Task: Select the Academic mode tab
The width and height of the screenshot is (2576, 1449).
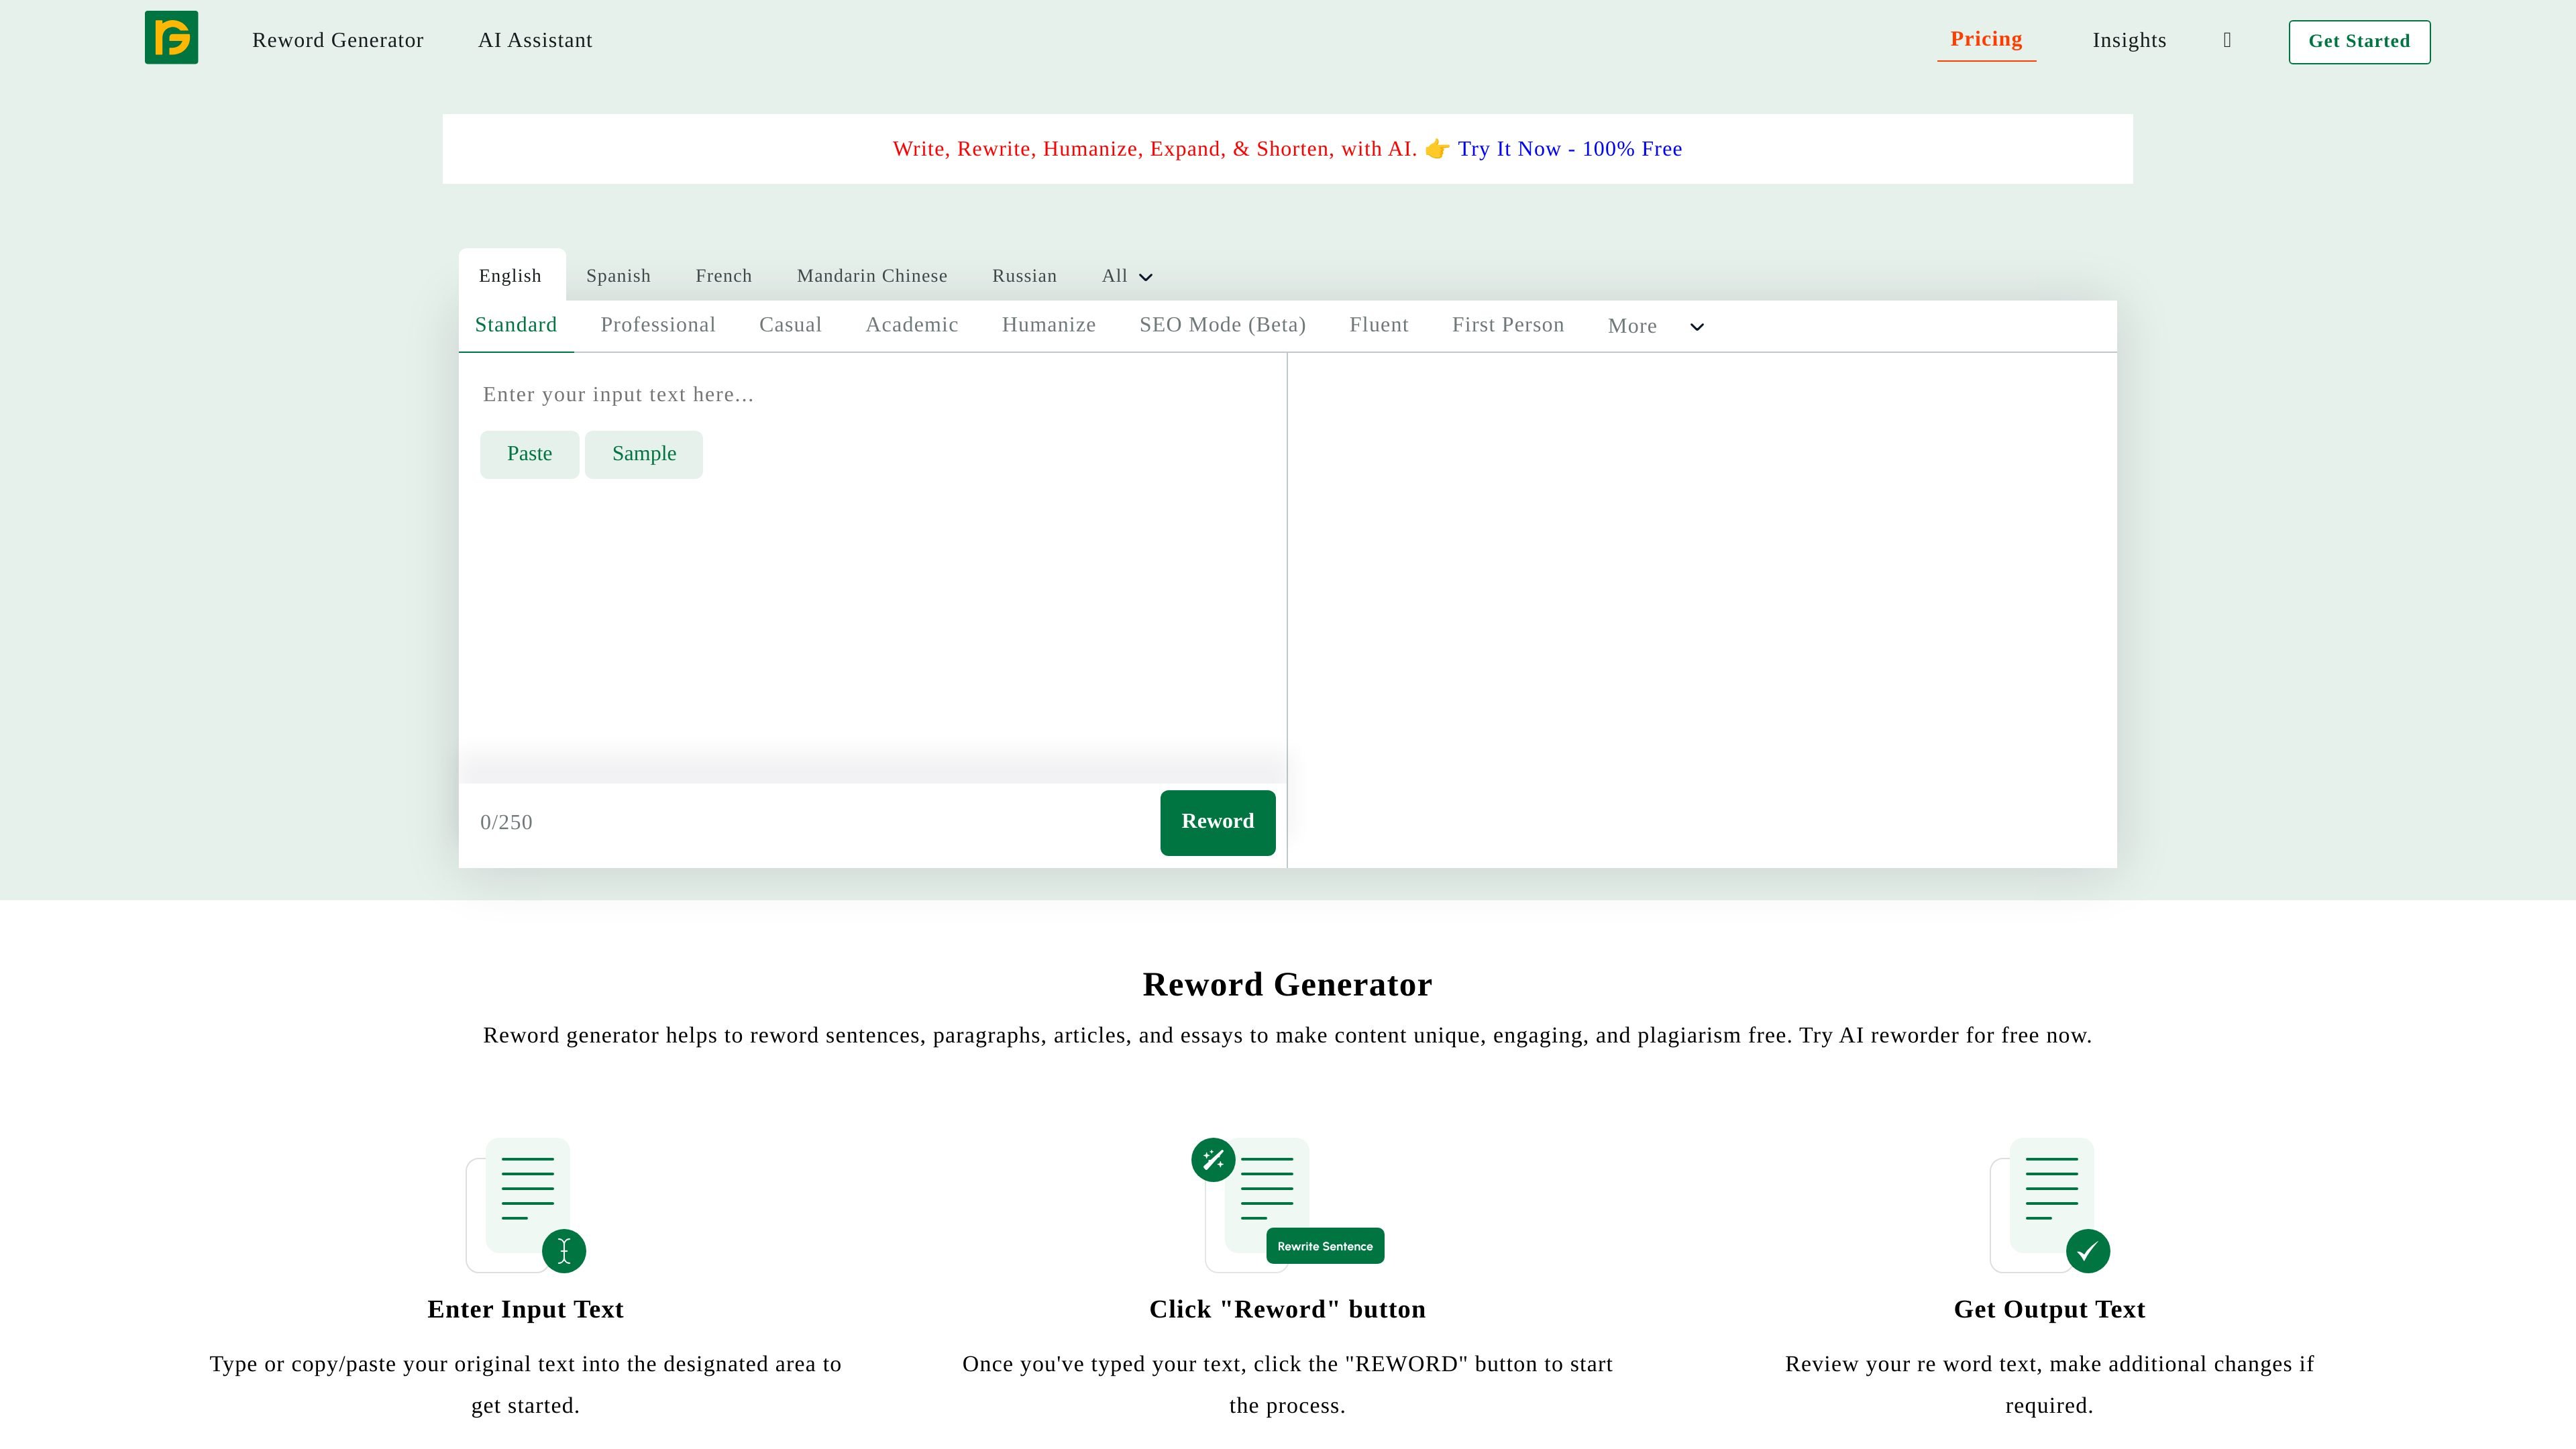Action: point(912,325)
